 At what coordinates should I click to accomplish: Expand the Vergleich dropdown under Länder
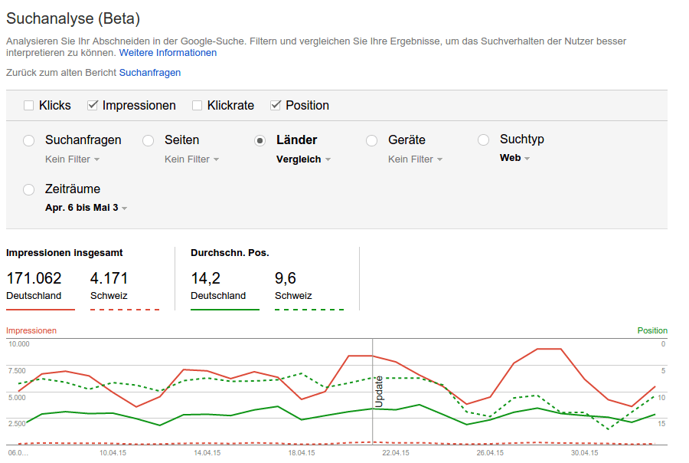click(x=304, y=159)
